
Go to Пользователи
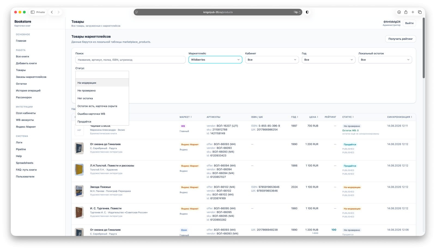25,176
